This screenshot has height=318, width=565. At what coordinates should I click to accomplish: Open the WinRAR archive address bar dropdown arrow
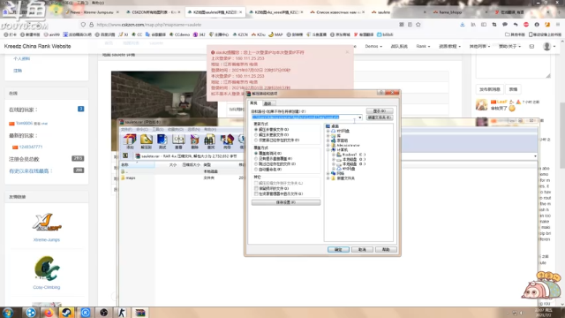pyautogui.click(x=535, y=156)
